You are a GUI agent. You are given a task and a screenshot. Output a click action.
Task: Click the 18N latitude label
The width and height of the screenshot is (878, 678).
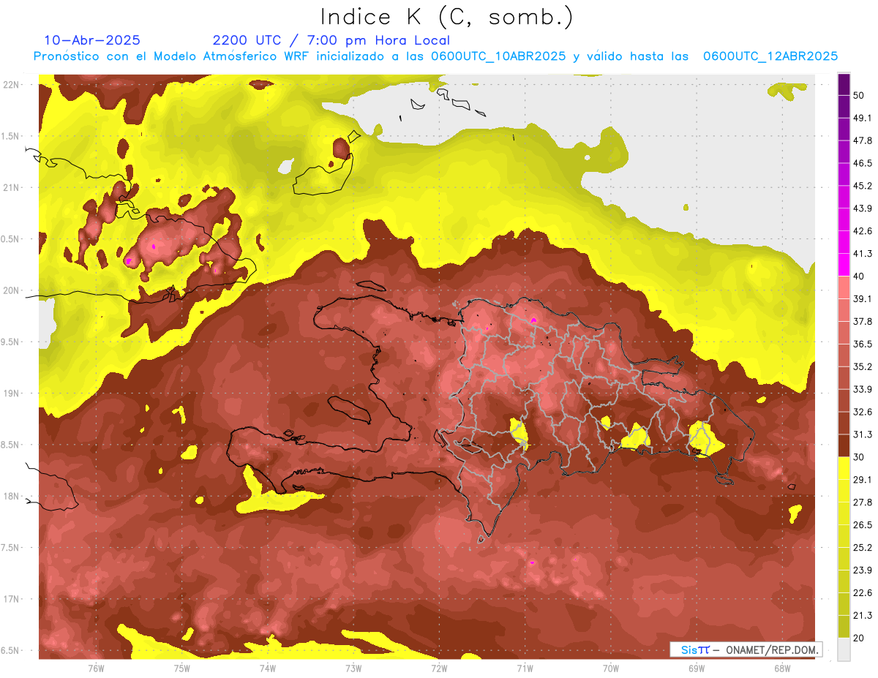tap(12, 497)
